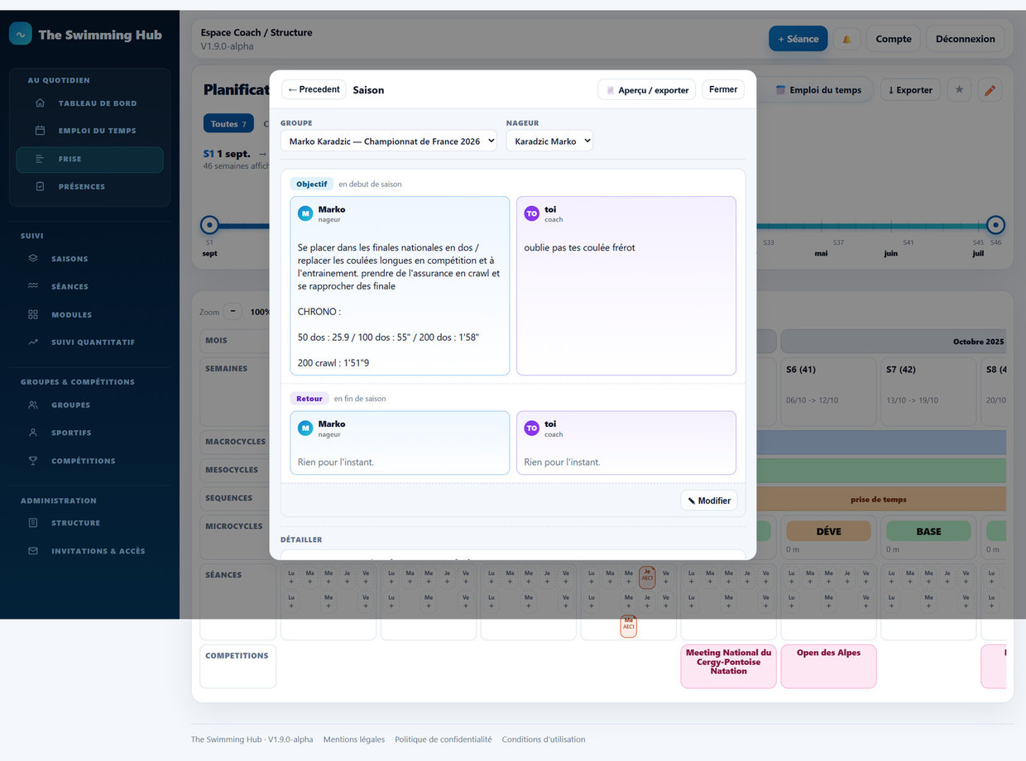
Task: Click the timeline end marker for juil
Action: (995, 224)
